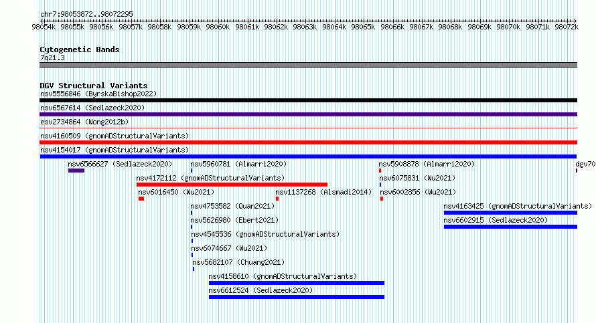The width and height of the screenshot is (596, 323).
Task: Open the esv2734864 (Wong2012b) label
Action: [84, 122]
